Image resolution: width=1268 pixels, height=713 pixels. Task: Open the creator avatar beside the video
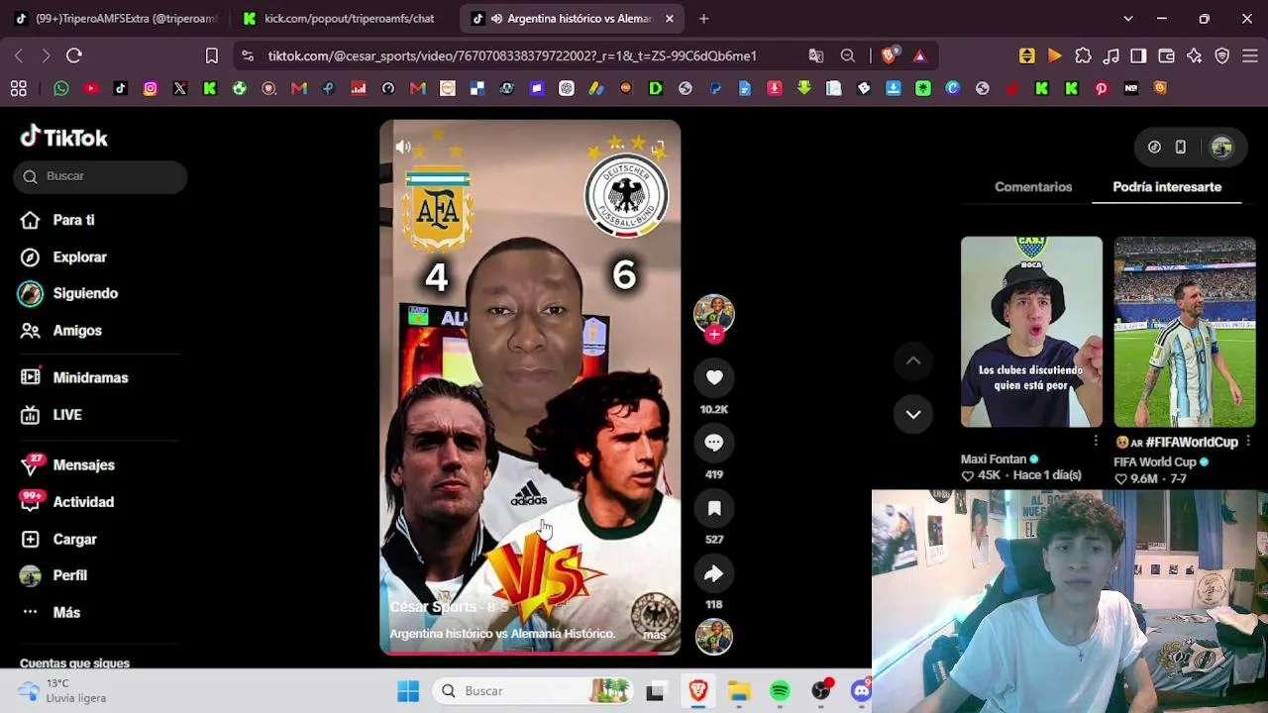click(714, 313)
